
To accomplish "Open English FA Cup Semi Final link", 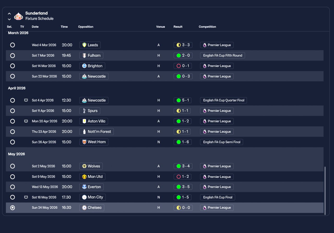I will point(222,142).
